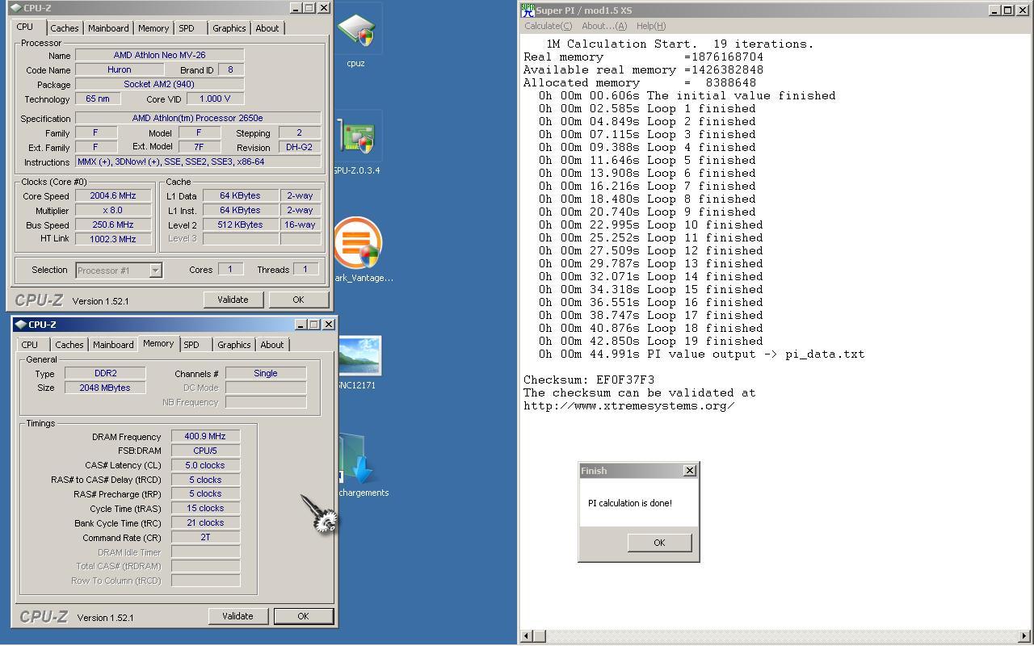Click the Multiplier x 8.0 value
The height and width of the screenshot is (646, 1034).
(113, 210)
